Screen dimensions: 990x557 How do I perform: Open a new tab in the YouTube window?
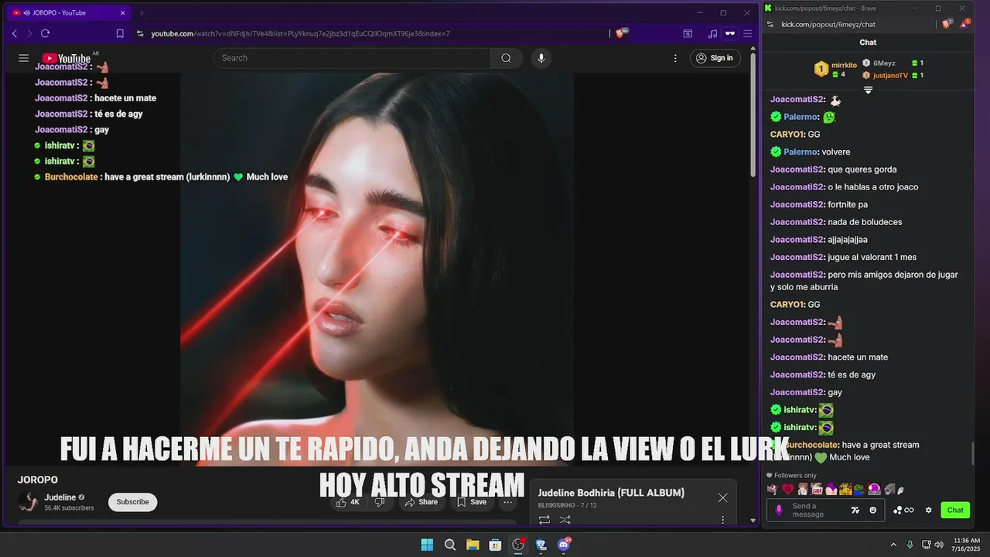point(142,13)
